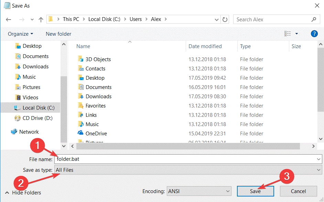Expand the Save as type dropdown
The image size is (324, 202).
pos(188,170)
